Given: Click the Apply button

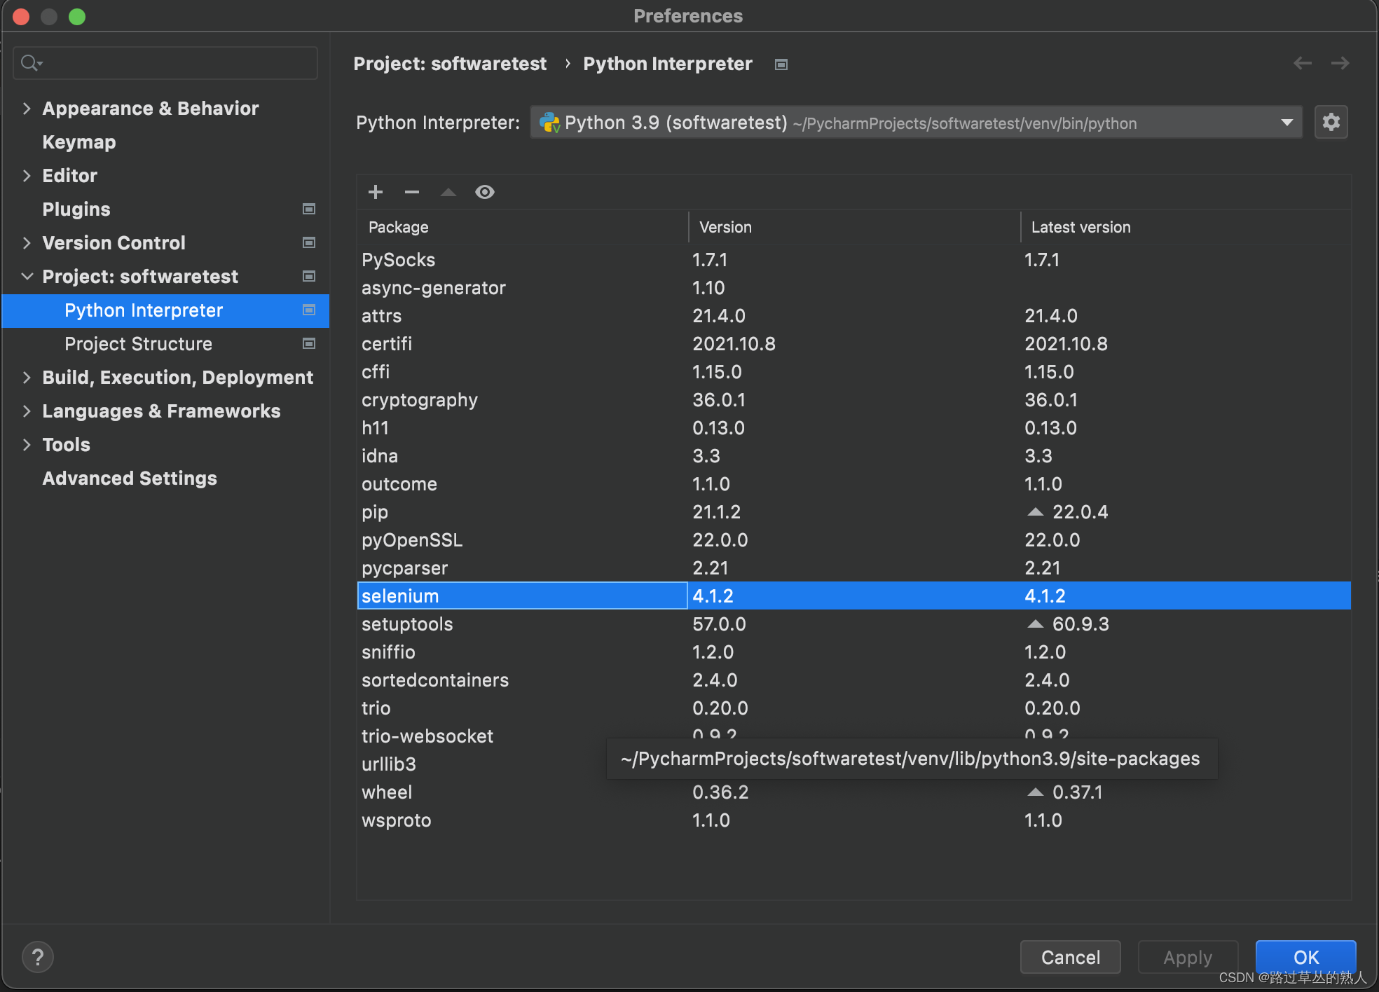Looking at the screenshot, I should [1188, 957].
